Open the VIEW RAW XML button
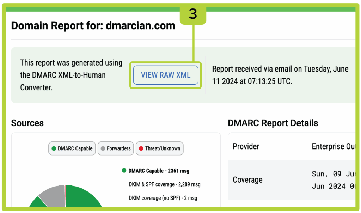 [166, 75]
